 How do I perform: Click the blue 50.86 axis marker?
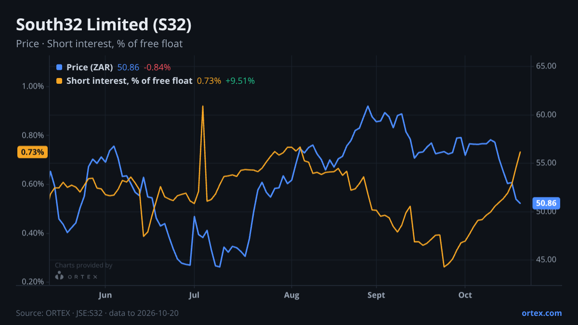[x=546, y=203]
